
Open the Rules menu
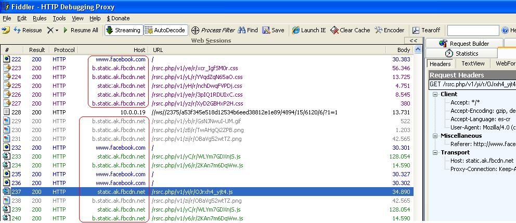tap(40, 18)
